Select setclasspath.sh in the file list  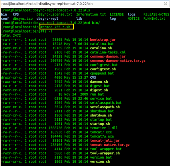tap(105, 107)
